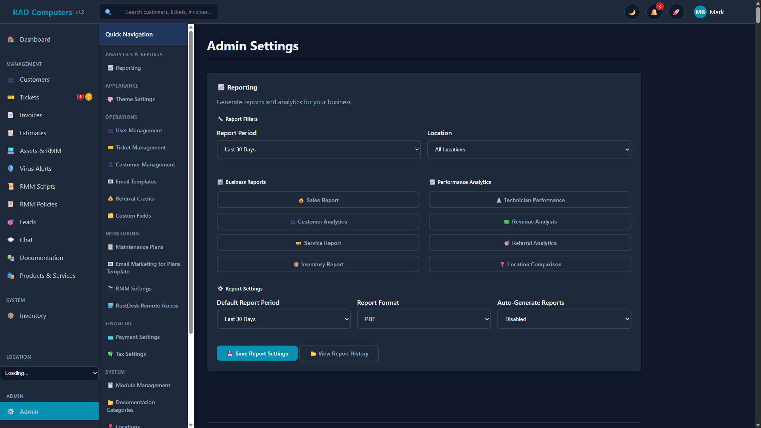
Task: Change the Report Format from PDF
Action: tap(424, 319)
